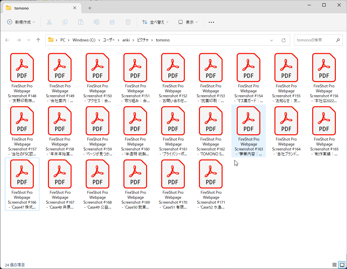The image size is (347, 269).
Task: Click the Cut icon in the toolbar
Action: pyautogui.click(x=49, y=22)
